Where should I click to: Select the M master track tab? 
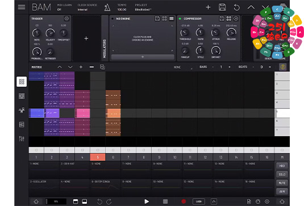(x=282, y=157)
